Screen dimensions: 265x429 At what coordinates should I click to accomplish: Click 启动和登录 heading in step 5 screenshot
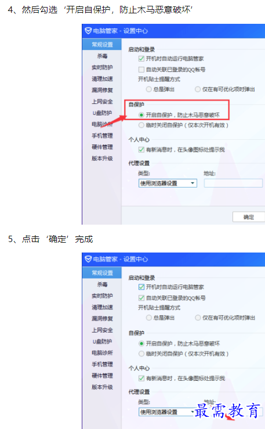pos(141,278)
